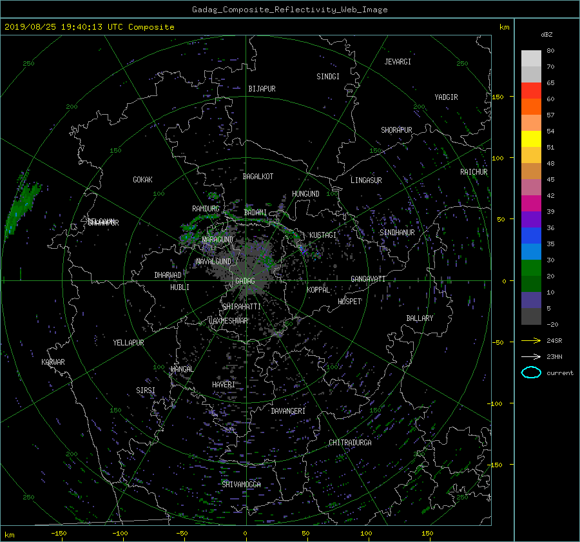Image resolution: width=580 pixels, height=542 pixels.
Task: Click the Gadag_Composite_Reflectivity_Web_Image title
Action: click(289, 10)
